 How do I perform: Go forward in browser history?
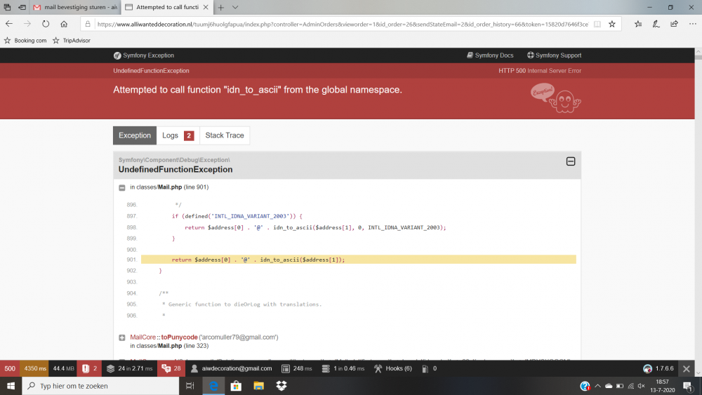tap(27, 24)
